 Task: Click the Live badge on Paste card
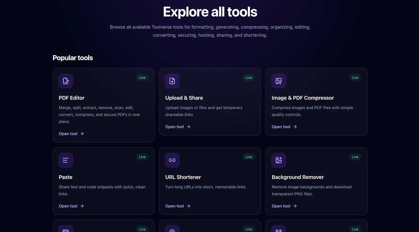tap(142, 157)
